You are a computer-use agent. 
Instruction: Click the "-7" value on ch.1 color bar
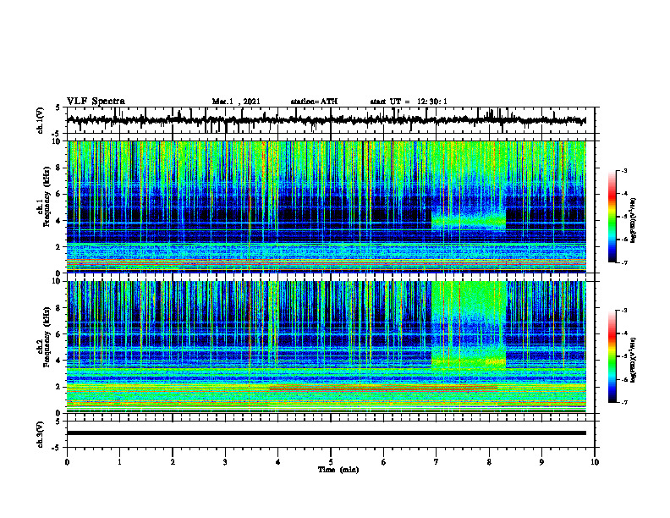point(623,263)
